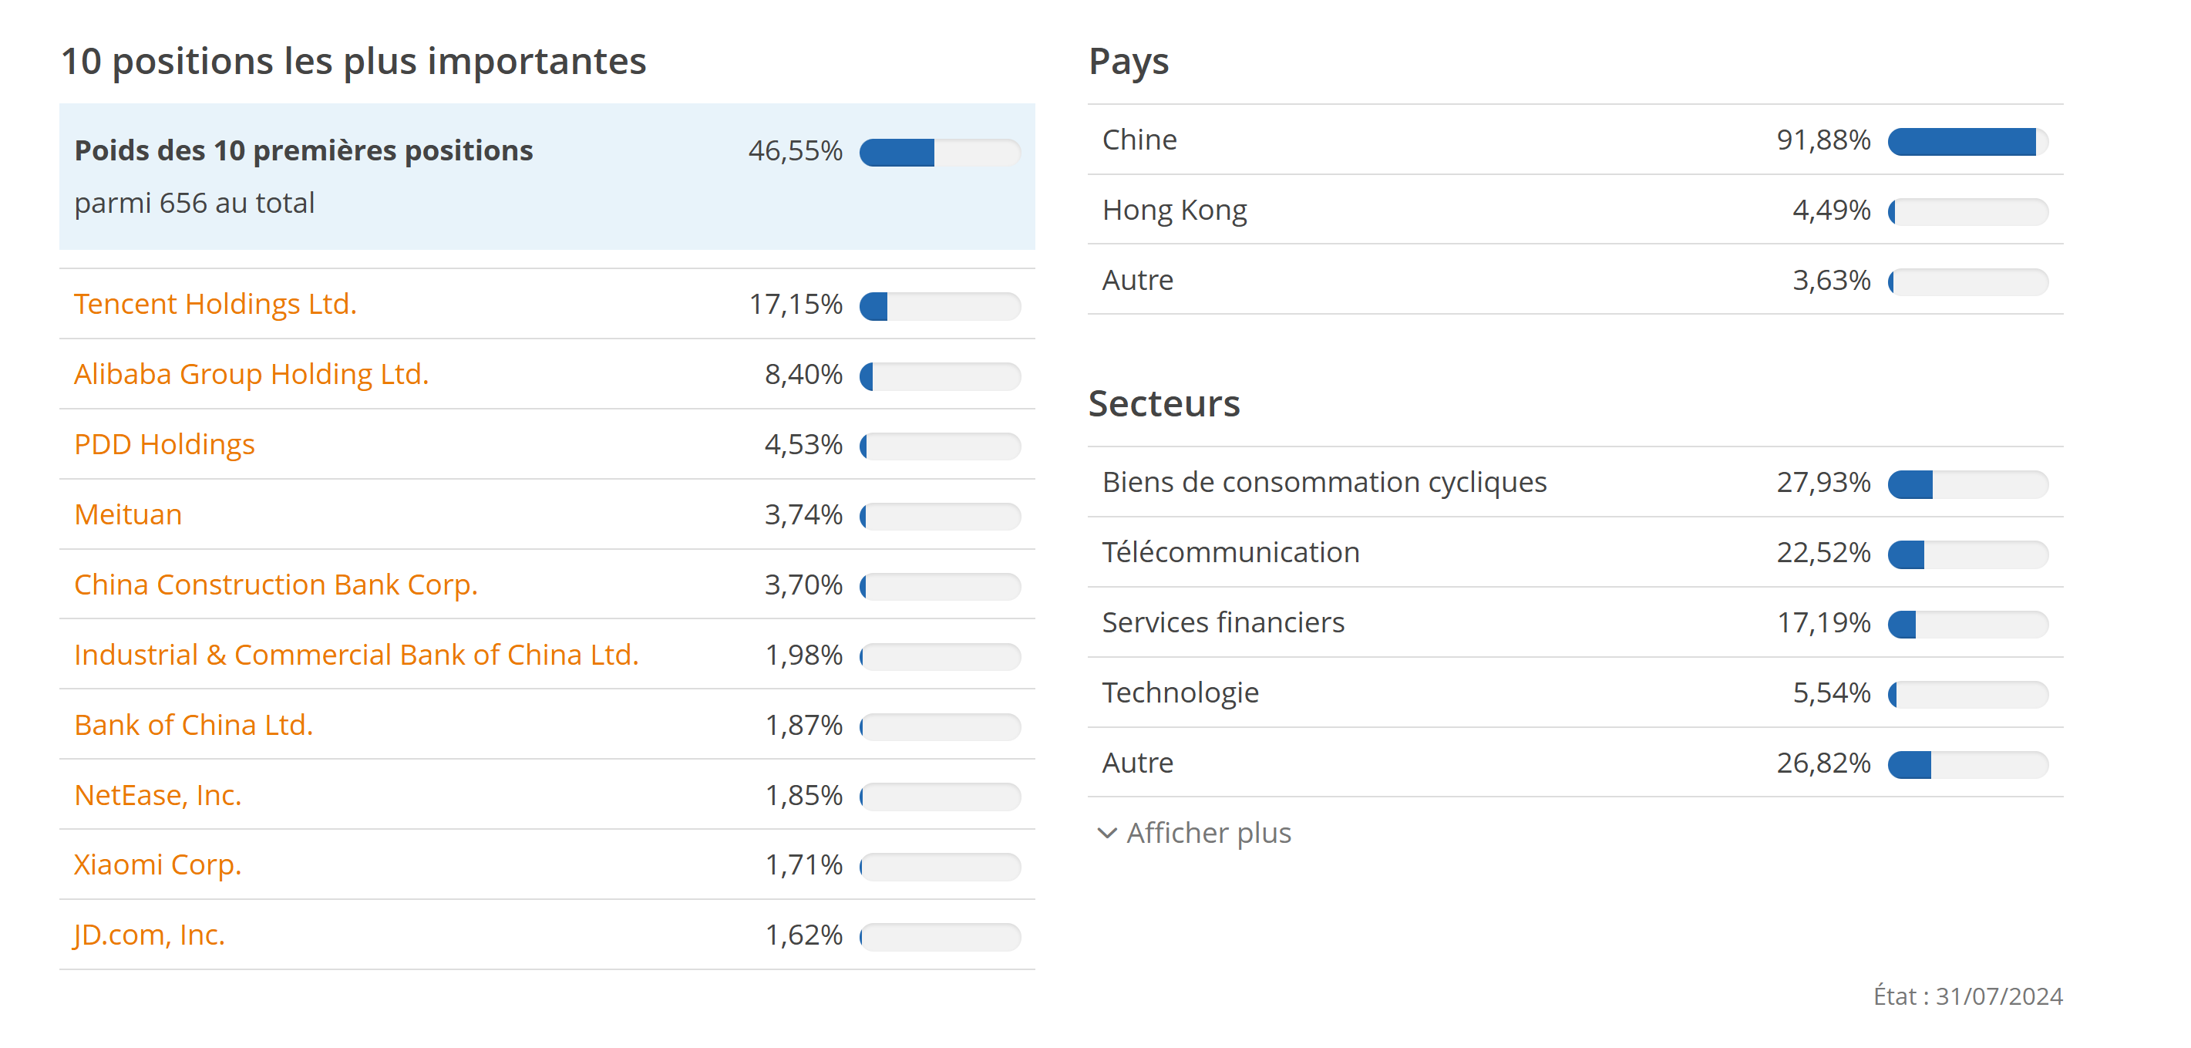This screenshot has height=1048, width=2191.
Task: Click the Bank of China Ltd. link
Action: pos(193,725)
